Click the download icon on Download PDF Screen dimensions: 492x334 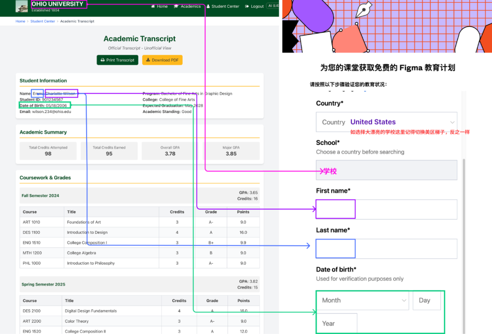[x=148, y=60]
